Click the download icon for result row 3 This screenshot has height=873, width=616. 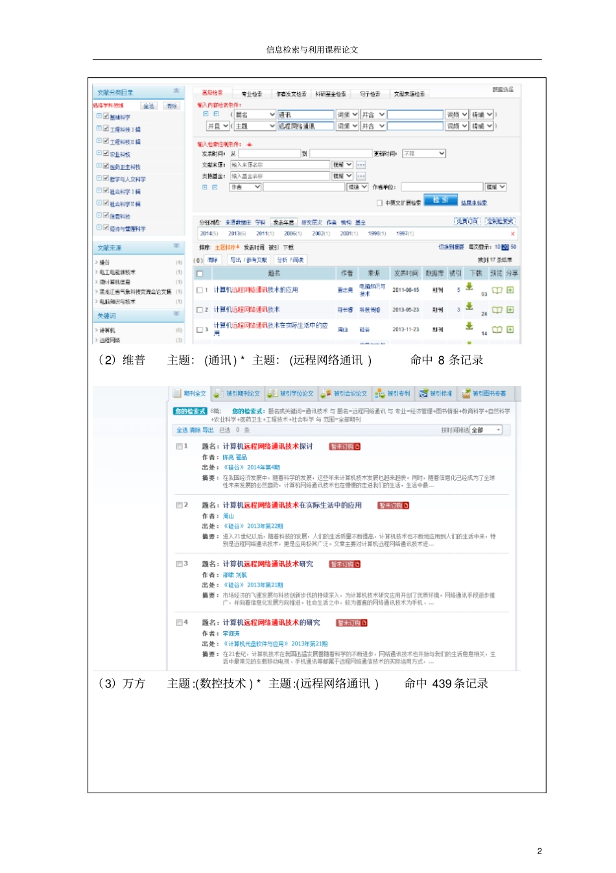(469, 326)
